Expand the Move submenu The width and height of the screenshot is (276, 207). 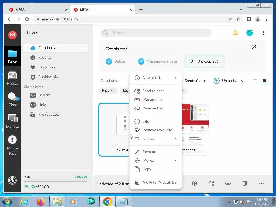point(175,161)
